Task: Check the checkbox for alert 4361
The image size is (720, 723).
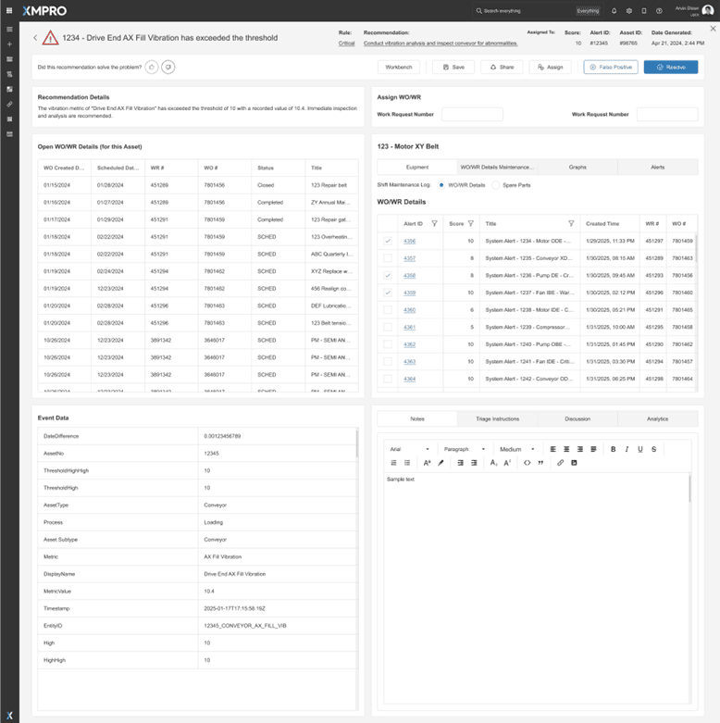Action: (388, 327)
